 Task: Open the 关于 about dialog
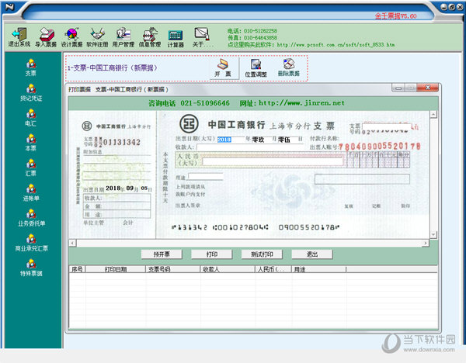pyautogui.click(x=203, y=37)
